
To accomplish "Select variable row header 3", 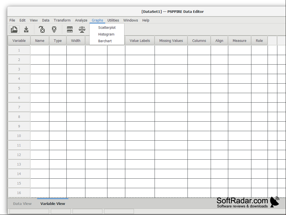I will 19,69.
